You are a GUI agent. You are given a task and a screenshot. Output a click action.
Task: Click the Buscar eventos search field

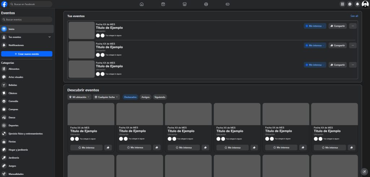(27, 19)
